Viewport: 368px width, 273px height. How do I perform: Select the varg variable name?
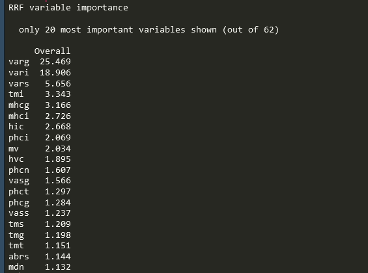point(19,62)
